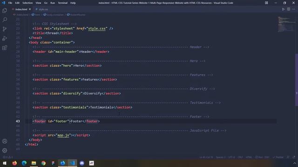Open the Help menu
The height and width of the screenshot is (167, 298).
73,3
